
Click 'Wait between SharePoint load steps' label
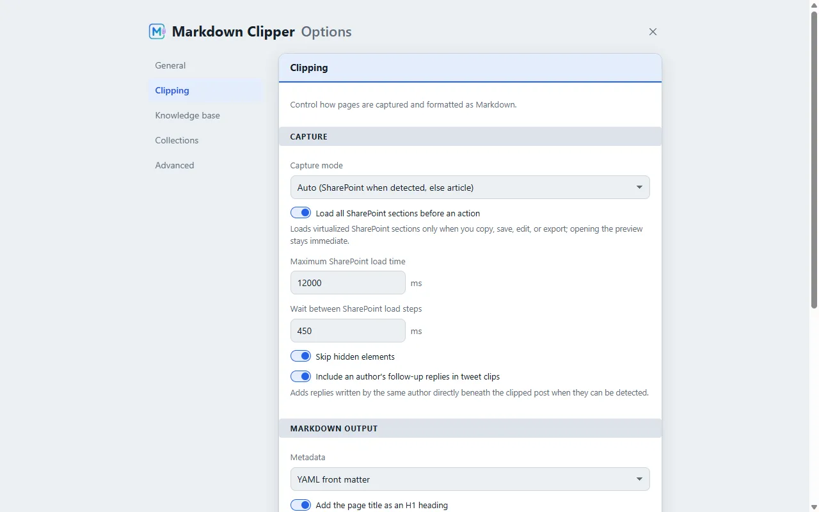356,308
